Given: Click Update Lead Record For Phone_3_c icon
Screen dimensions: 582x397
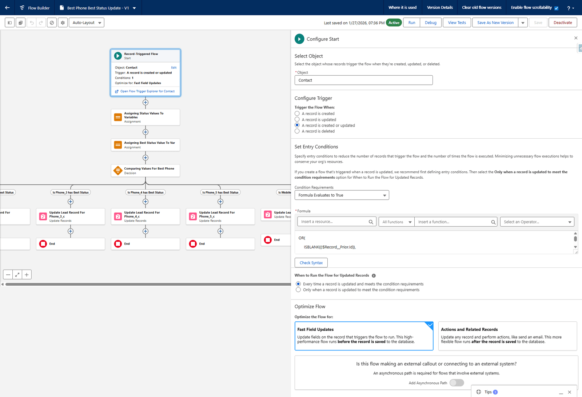Looking at the screenshot, I should coord(43,216).
